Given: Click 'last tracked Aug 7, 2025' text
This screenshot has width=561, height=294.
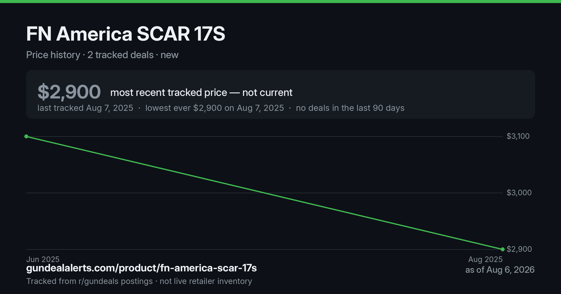Looking at the screenshot, I should point(85,108).
